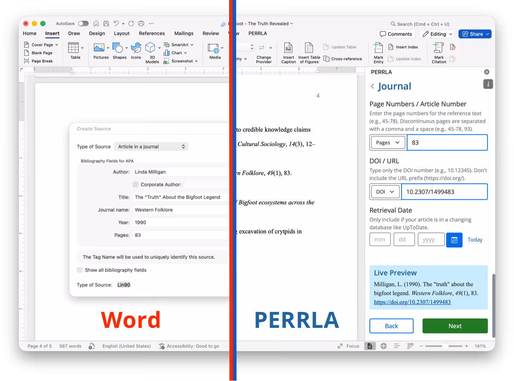Screen dimensions: 514x381
Task: Open the document title dropdown arrow
Action: click(292, 23)
